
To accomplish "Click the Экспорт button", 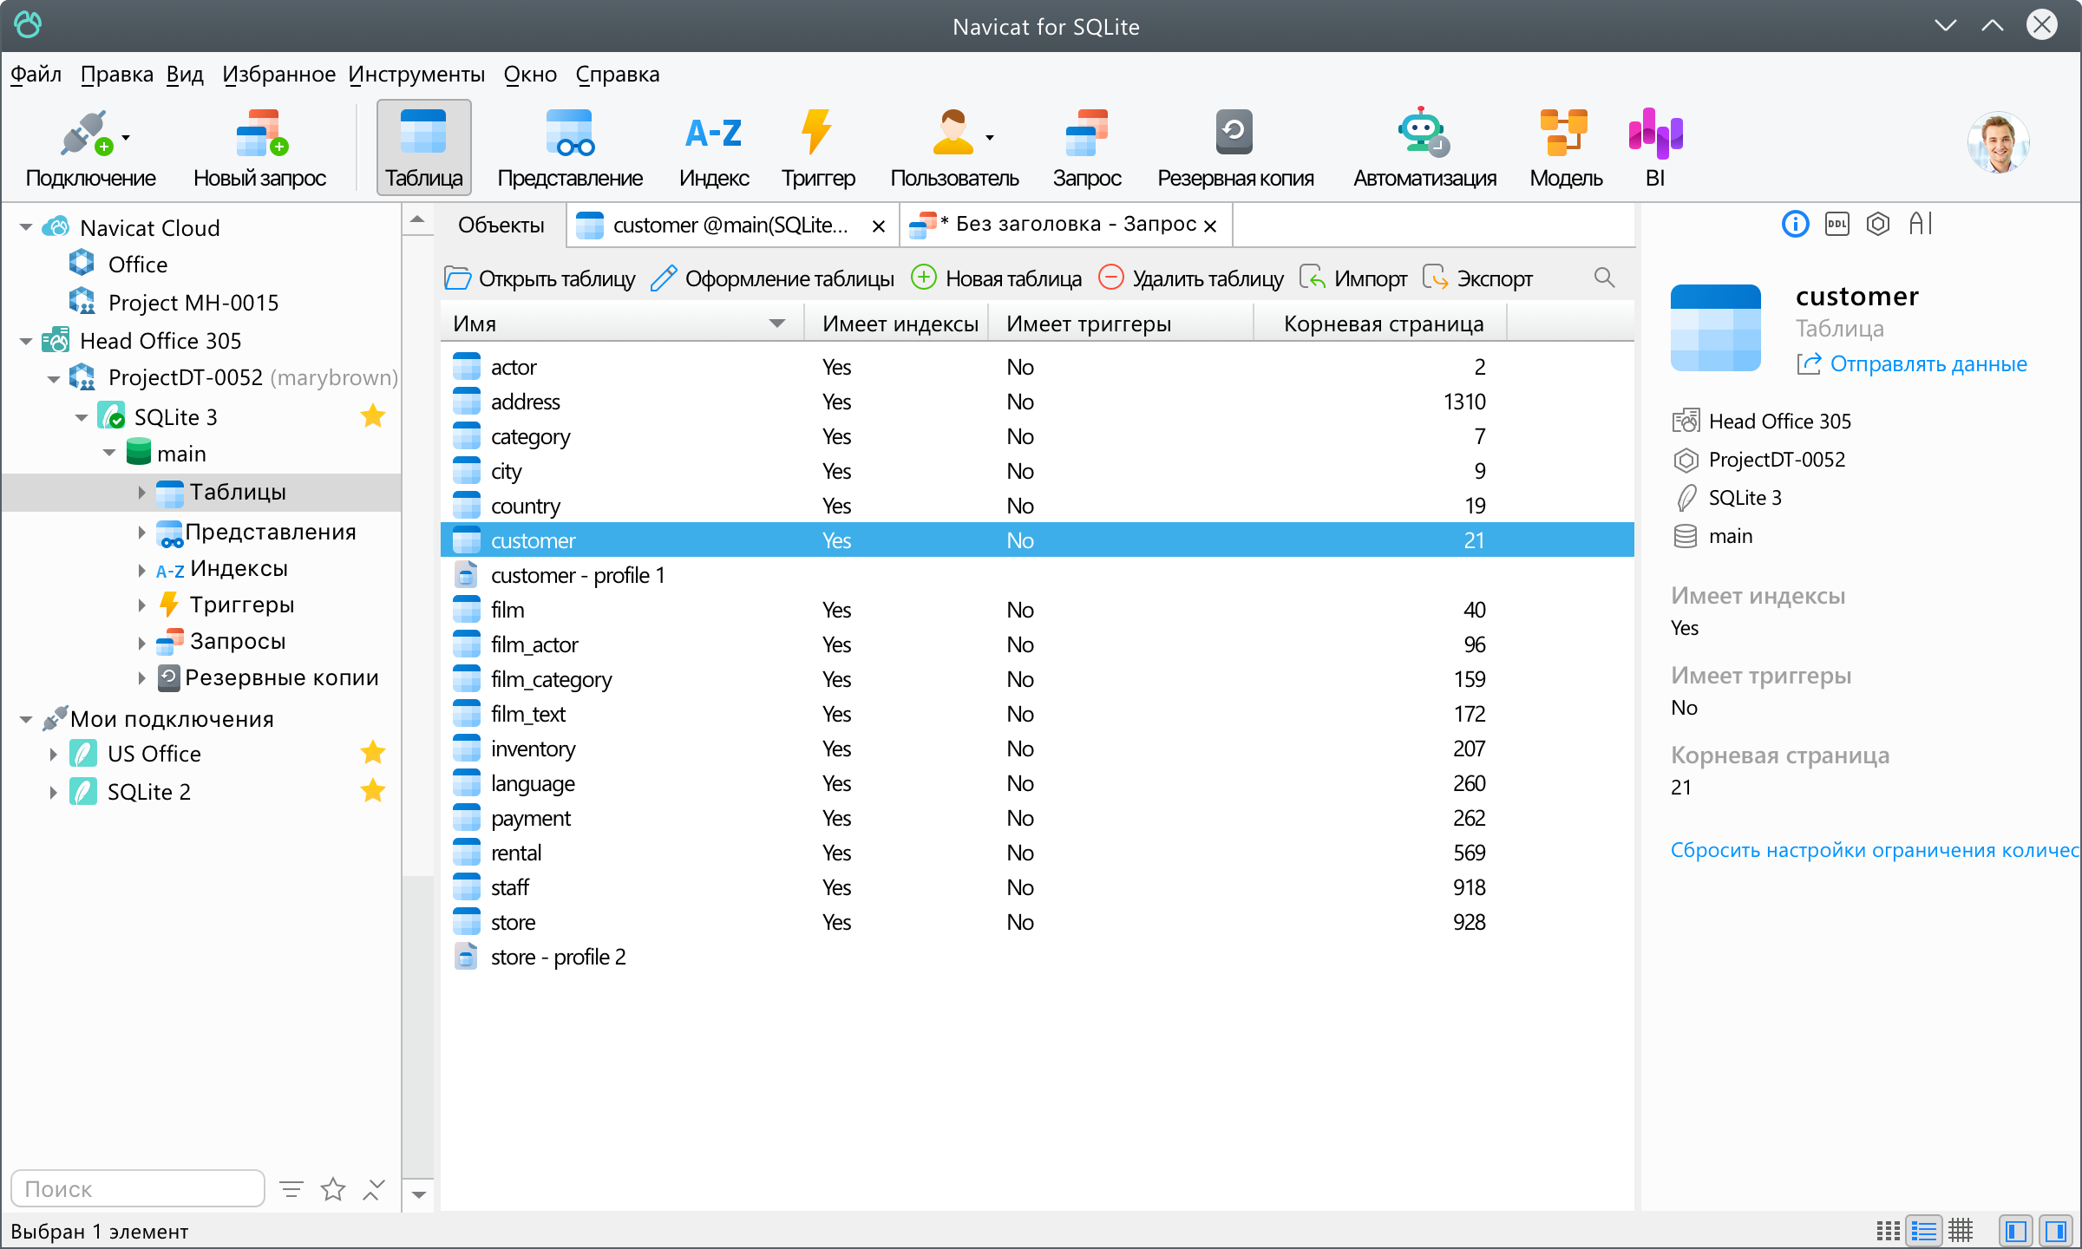I will [x=1478, y=278].
